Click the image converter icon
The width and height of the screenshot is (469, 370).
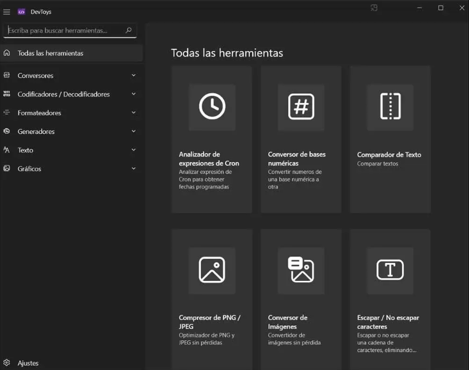[x=301, y=270]
